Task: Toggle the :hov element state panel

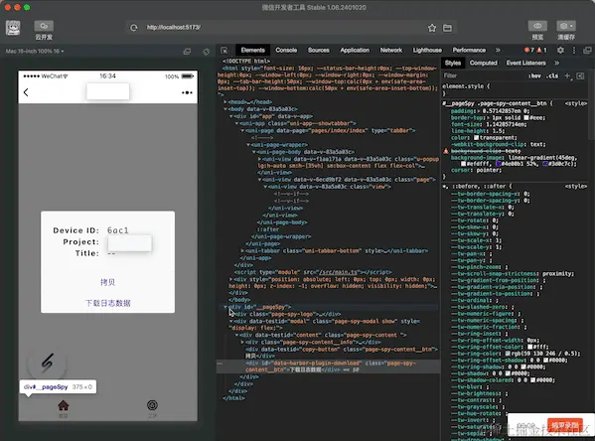Action: tap(534, 75)
